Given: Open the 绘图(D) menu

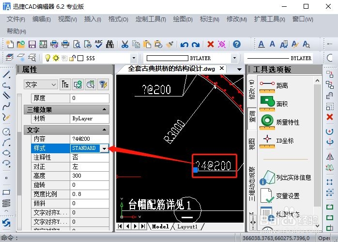Looking at the screenshot, I should point(183,19).
